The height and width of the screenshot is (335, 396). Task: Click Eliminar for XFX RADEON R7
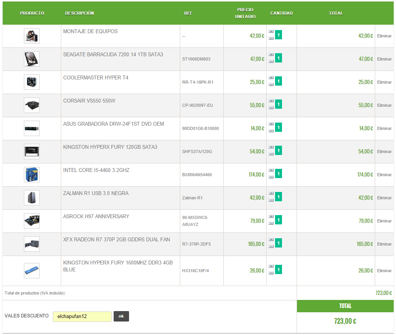(x=384, y=244)
